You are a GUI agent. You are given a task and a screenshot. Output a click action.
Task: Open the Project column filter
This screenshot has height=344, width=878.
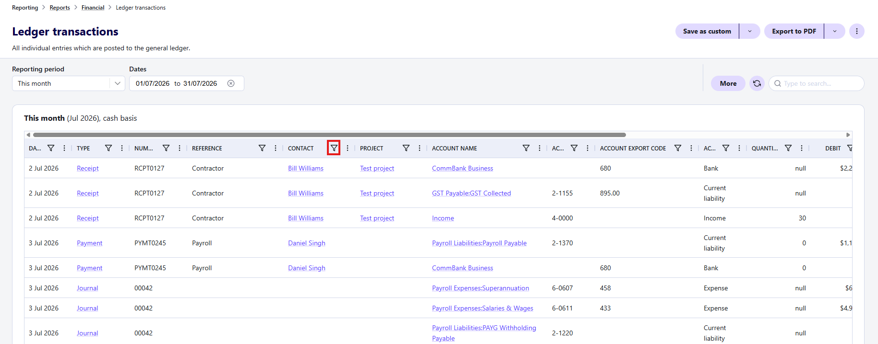coord(406,148)
